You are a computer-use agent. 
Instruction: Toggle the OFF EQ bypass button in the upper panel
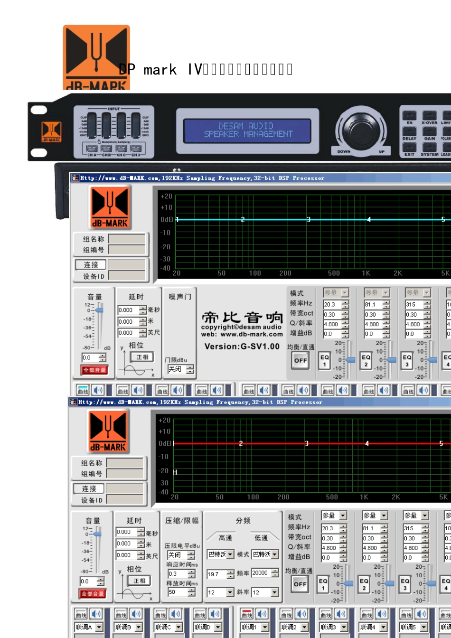(301, 360)
